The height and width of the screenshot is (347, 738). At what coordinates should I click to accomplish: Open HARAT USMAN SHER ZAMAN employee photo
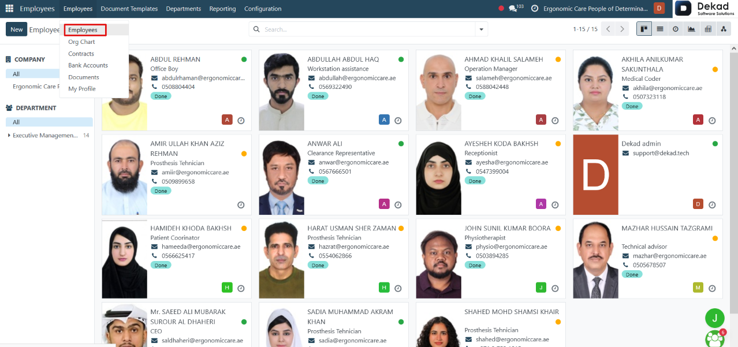coord(282,259)
